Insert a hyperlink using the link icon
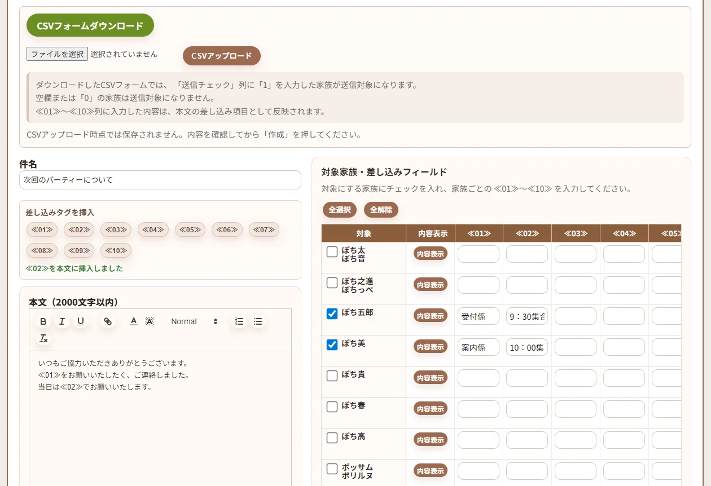The width and height of the screenshot is (711, 486). (108, 321)
